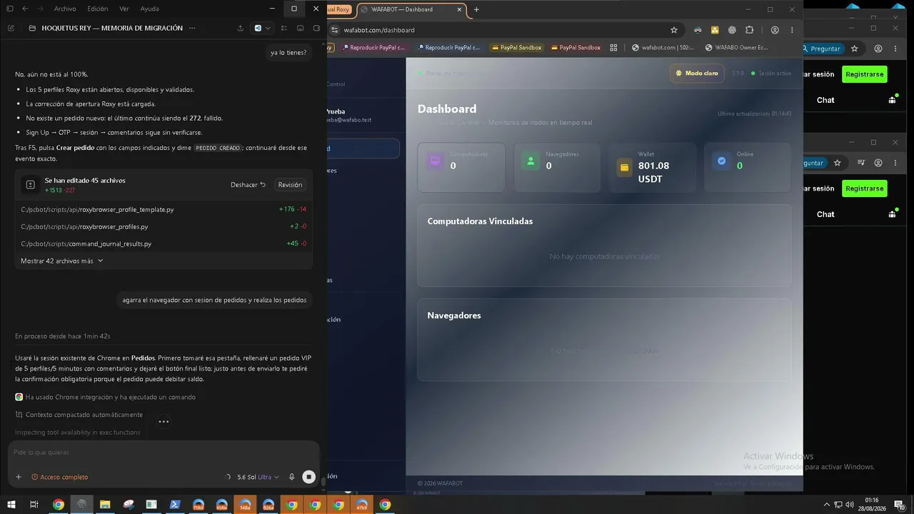Click the Computadoras stat card

coord(461,167)
